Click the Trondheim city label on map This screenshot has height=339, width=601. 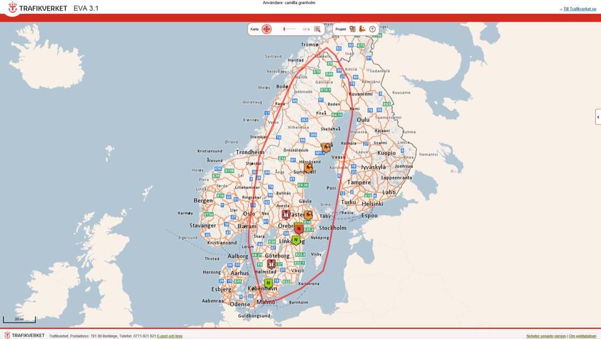click(x=250, y=152)
